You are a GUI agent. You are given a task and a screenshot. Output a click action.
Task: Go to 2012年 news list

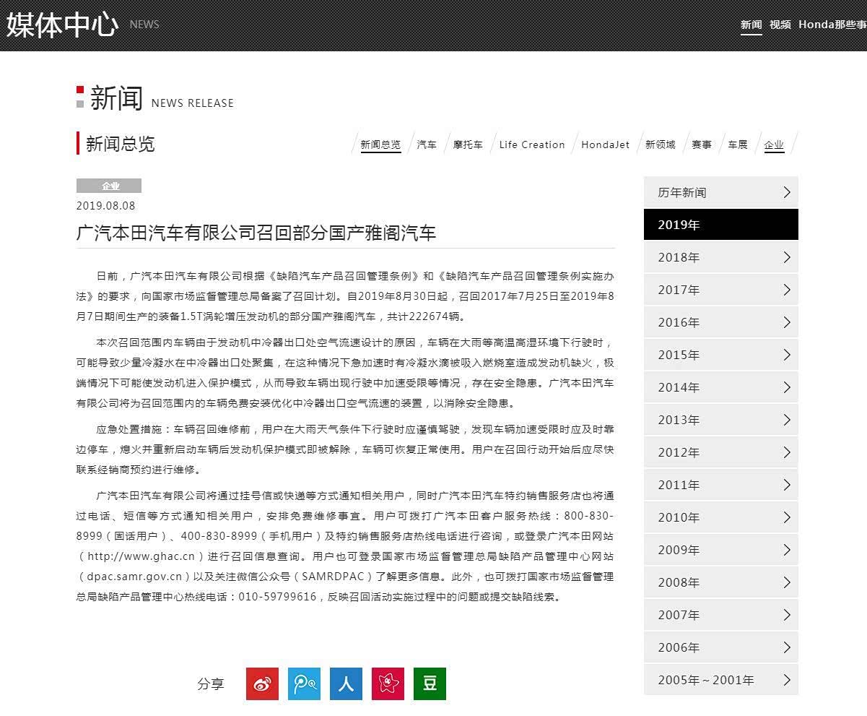tap(720, 452)
